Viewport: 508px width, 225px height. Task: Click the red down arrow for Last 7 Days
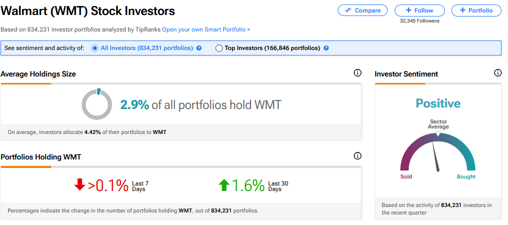[80, 185]
